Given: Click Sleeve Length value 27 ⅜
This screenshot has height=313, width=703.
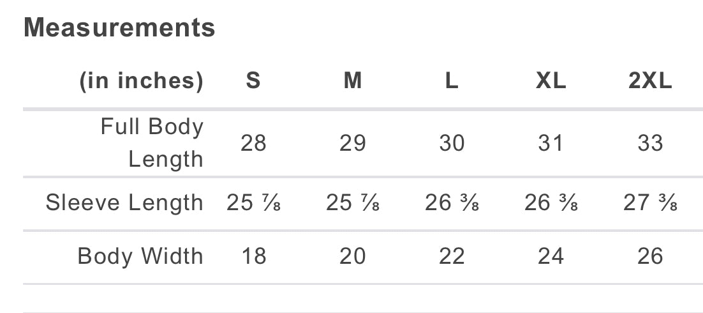Looking at the screenshot, I should click(650, 202).
